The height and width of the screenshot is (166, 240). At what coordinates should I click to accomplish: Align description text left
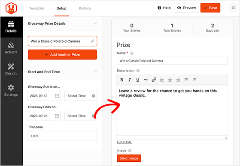click(x=162, y=80)
